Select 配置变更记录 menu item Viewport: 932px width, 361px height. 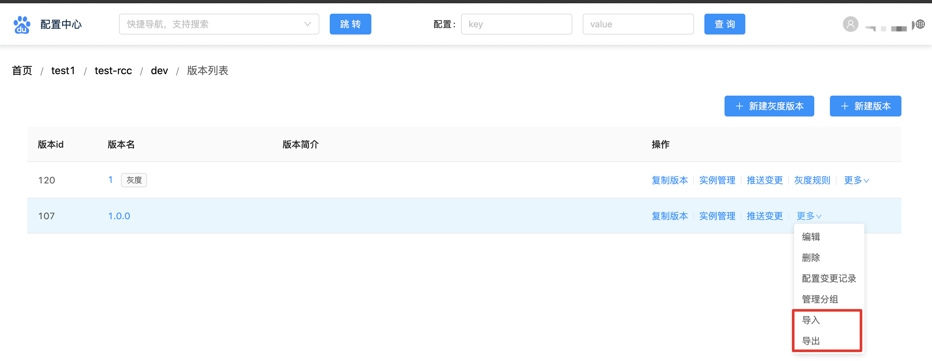[829, 278]
